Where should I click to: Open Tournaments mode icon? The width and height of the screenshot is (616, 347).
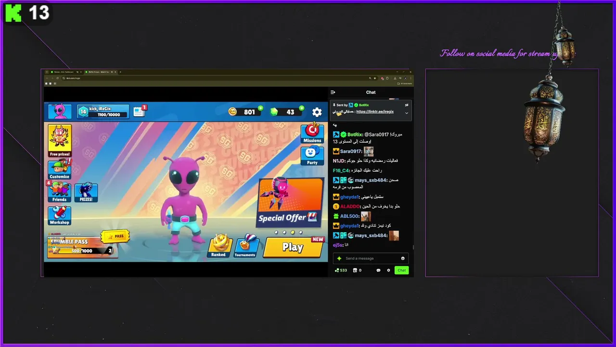coord(245,246)
